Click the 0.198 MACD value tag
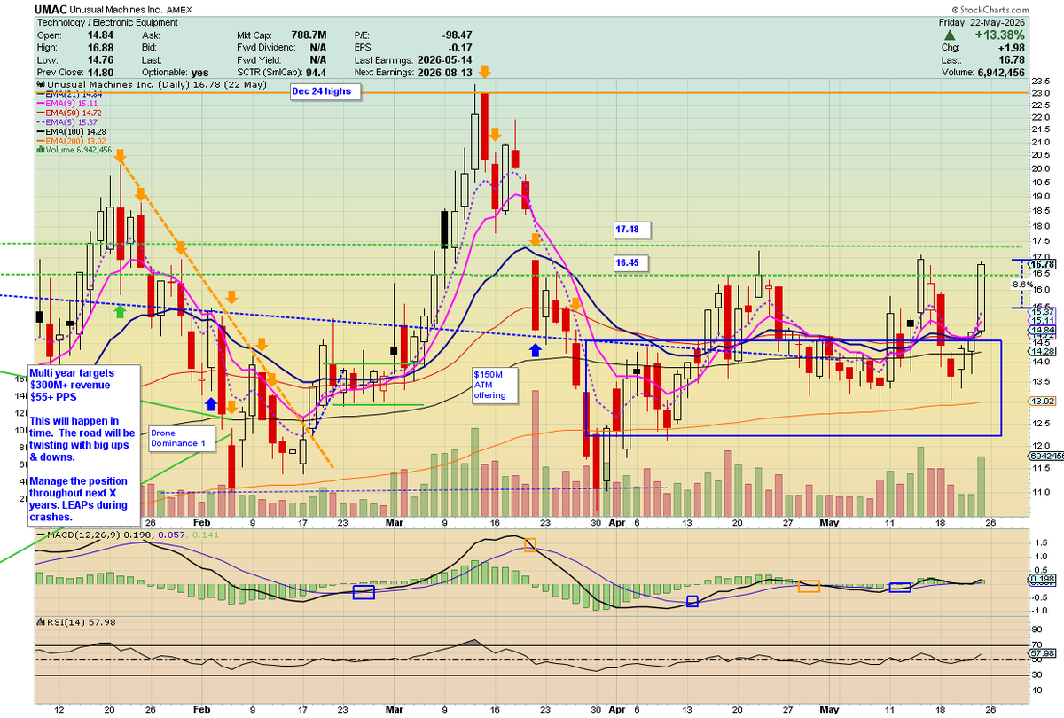Screen dimensions: 1064x718 click(1043, 580)
